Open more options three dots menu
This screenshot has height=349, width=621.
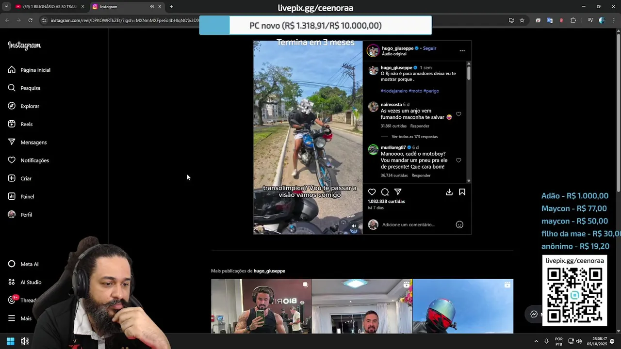point(462,50)
